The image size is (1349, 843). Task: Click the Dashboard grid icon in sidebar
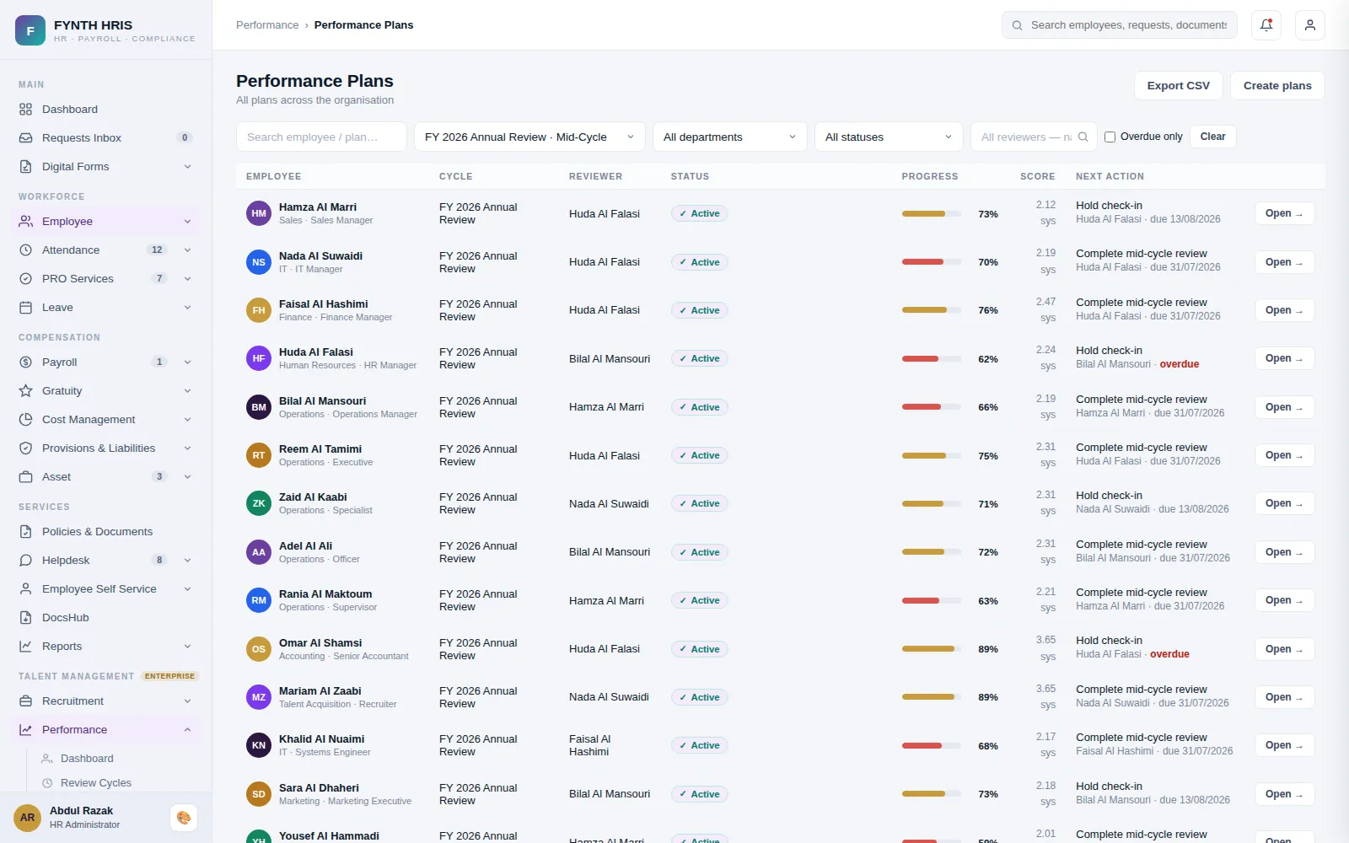click(x=26, y=110)
